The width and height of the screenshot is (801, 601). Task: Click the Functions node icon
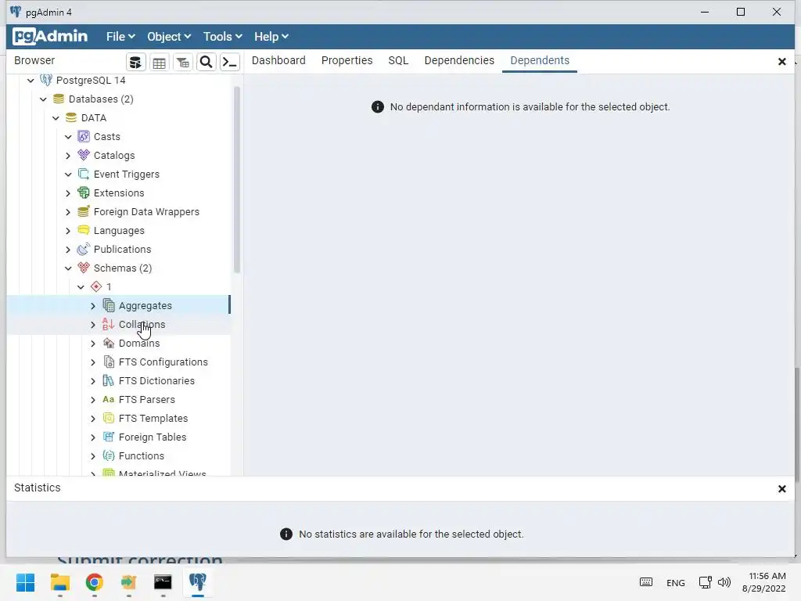[109, 455]
